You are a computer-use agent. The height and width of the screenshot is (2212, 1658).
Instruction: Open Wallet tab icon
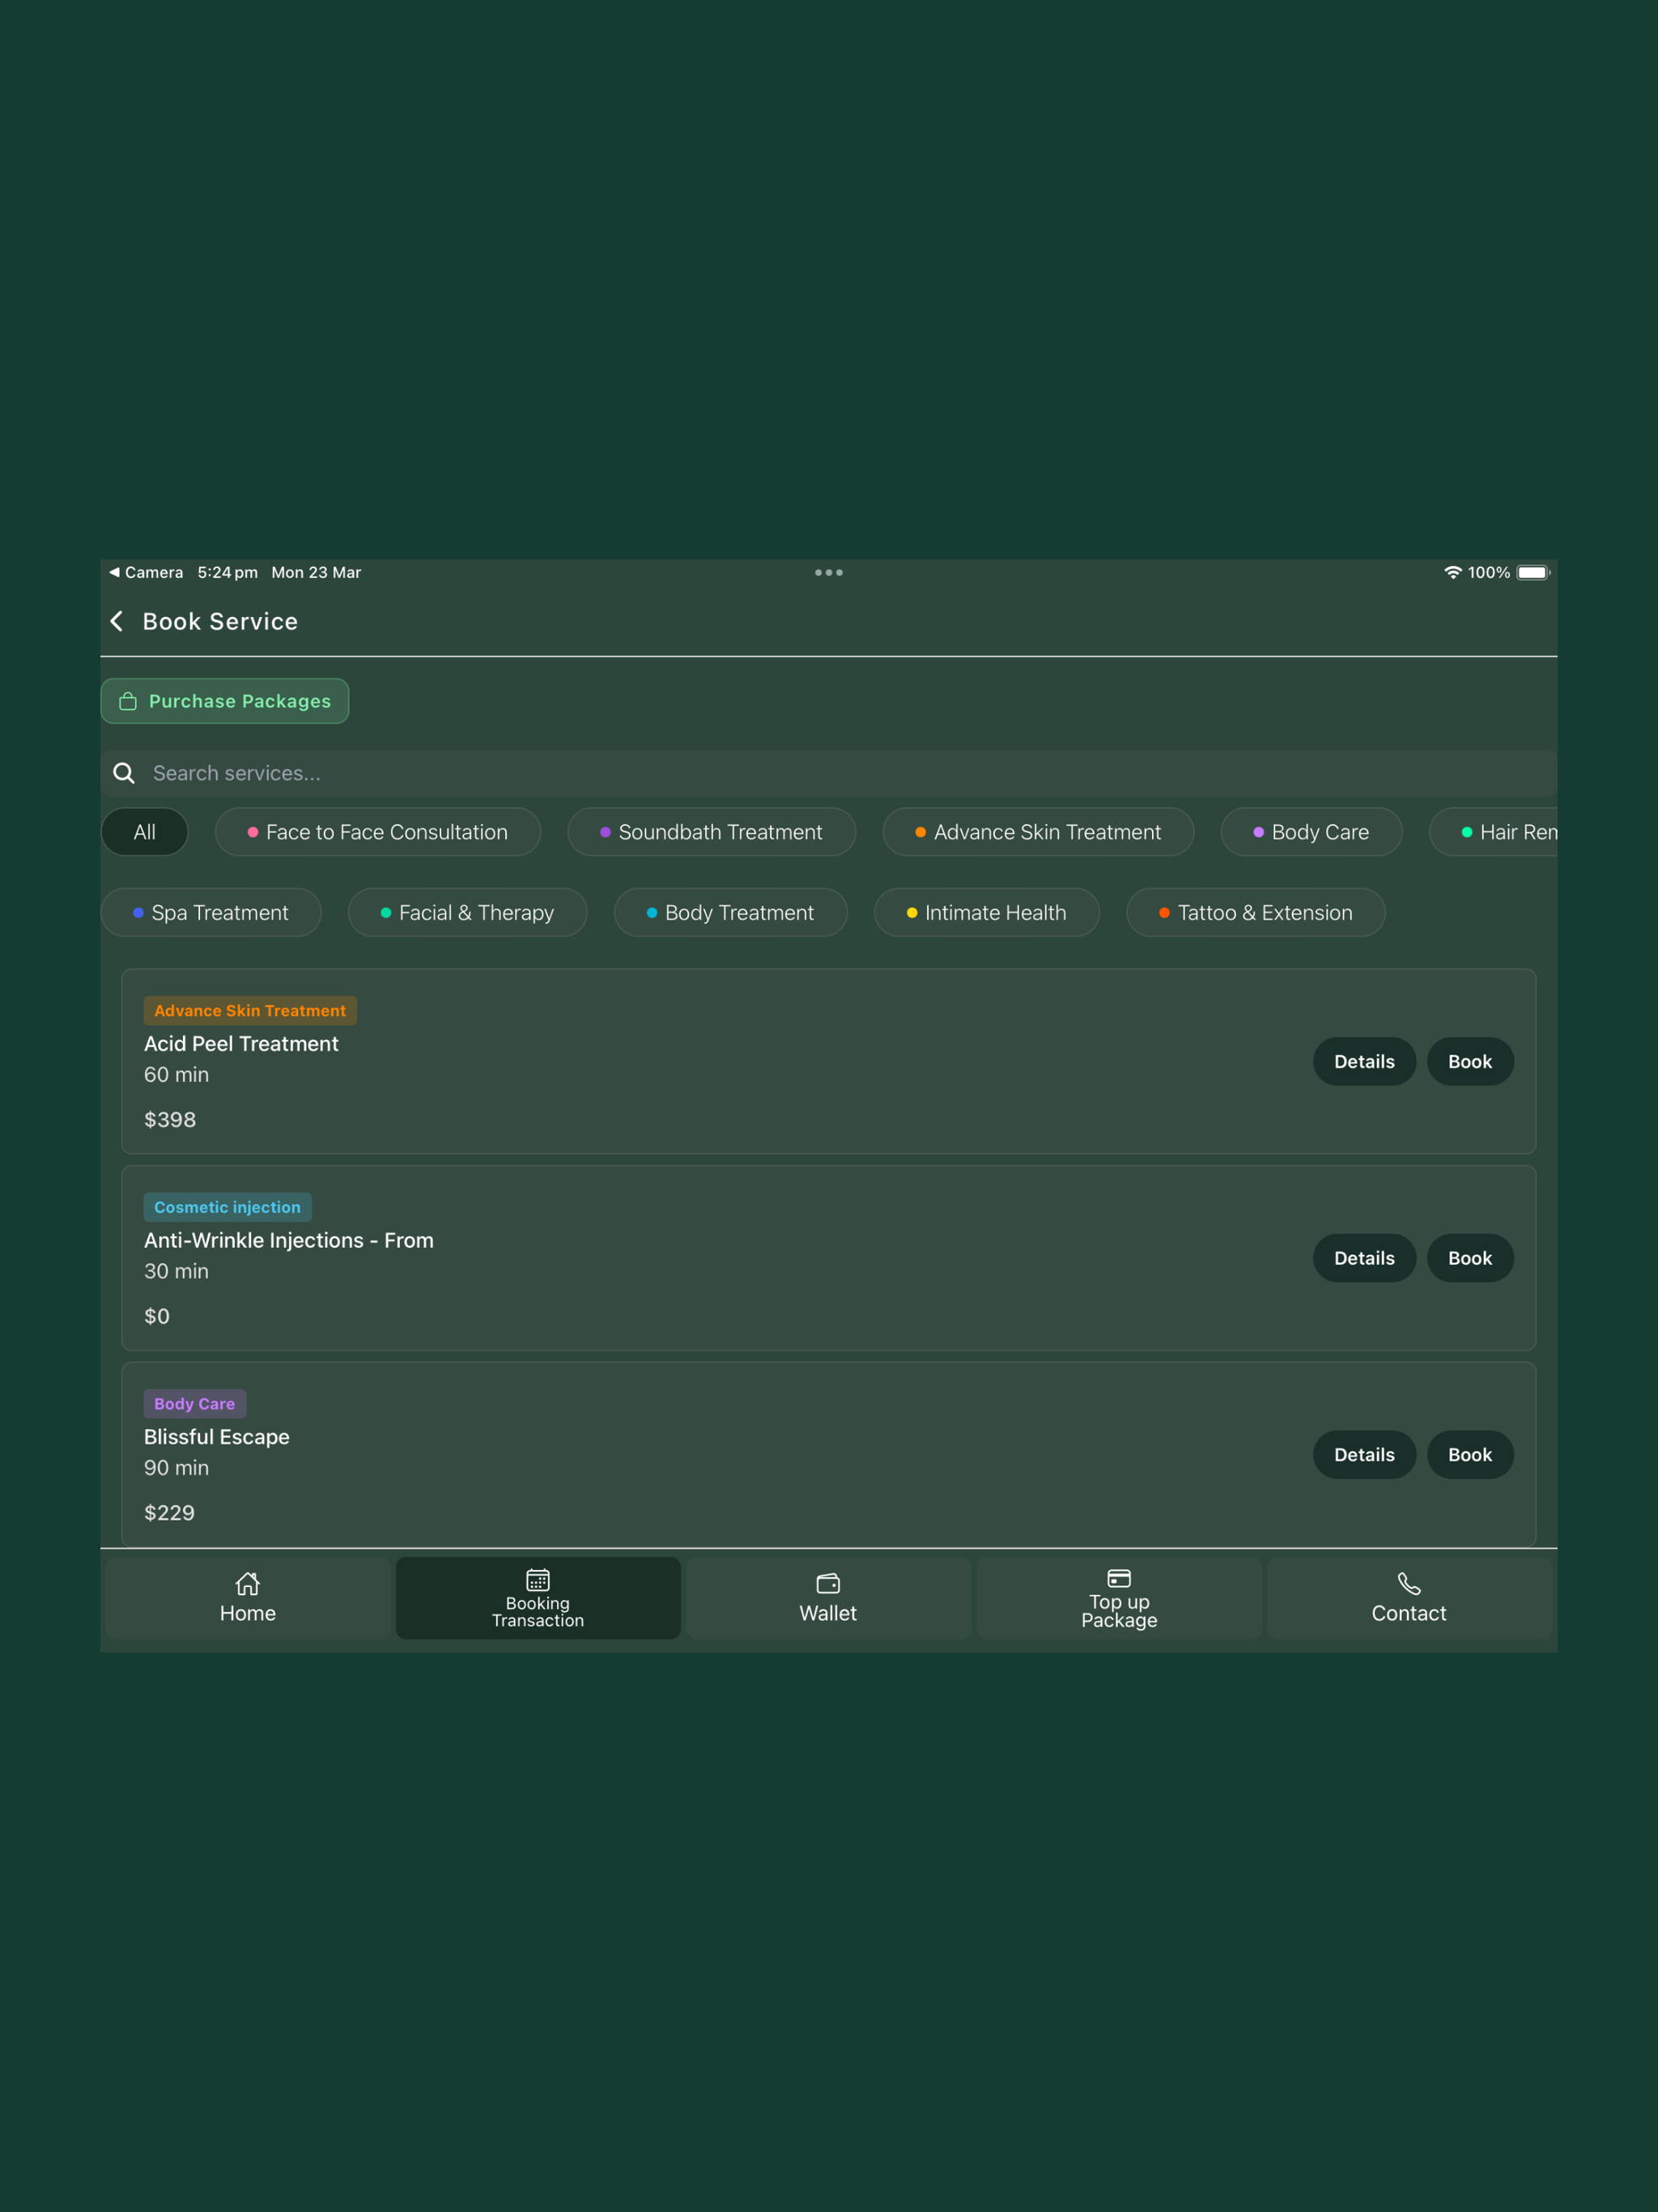click(828, 1583)
